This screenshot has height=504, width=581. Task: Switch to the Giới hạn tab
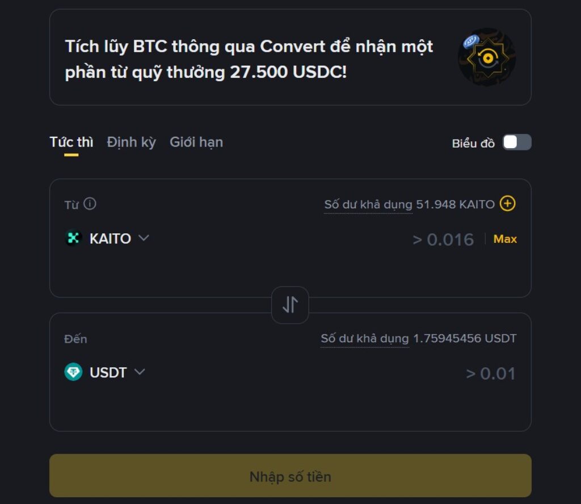click(196, 142)
